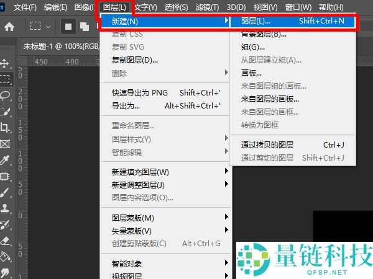Select the History Brush tool
This screenshot has height=279, width=373.
pyautogui.click(x=5, y=225)
